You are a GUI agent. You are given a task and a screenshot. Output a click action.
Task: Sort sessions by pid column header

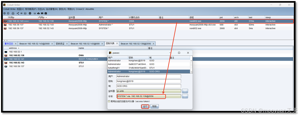click(226, 17)
